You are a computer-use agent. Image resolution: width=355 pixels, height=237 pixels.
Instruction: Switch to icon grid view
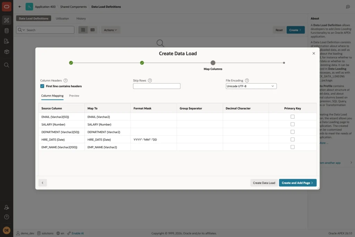pyautogui.click(x=83, y=30)
